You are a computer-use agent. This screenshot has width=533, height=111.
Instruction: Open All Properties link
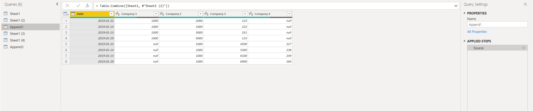tap(477, 32)
